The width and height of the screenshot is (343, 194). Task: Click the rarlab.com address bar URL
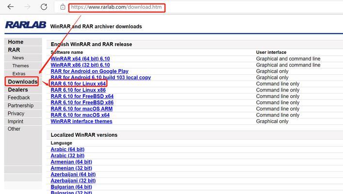coord(116,7)
